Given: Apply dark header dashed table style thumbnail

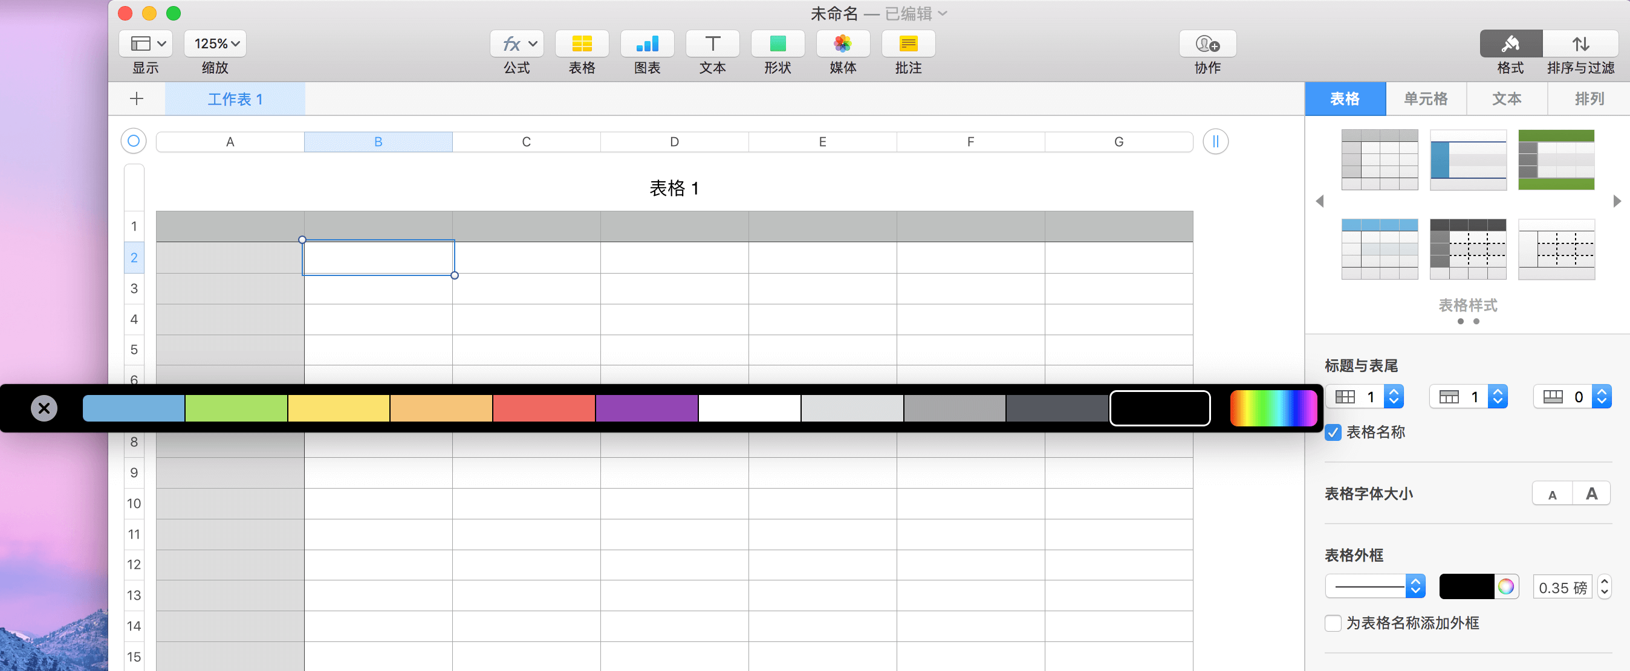Looking at the screenshot, I should [1468, 249].
